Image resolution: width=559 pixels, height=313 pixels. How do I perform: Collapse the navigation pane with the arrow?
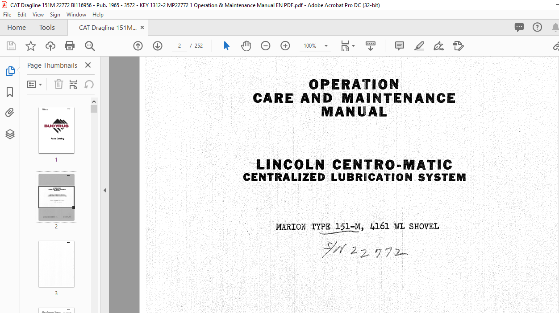(x=105, y=190)
